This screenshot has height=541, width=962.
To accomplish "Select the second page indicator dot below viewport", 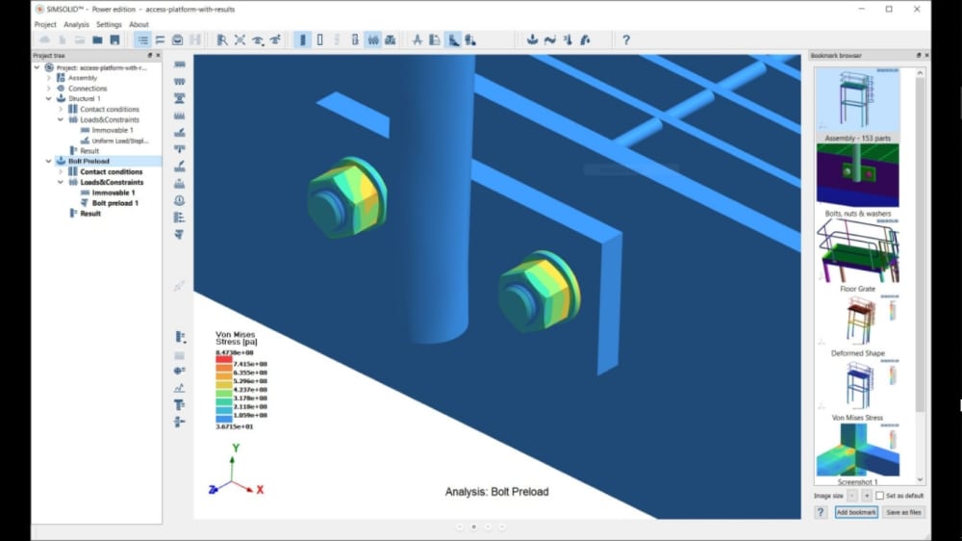I will click(x=473, y=527).
